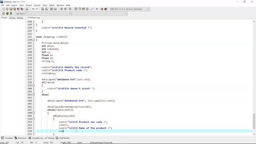
Task: Click the New file toolbar icon
Action: point(3,9)
